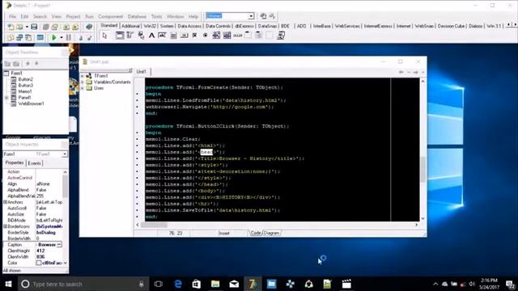Click the Save All toolbar icon
518x291 pixels.
46,27
